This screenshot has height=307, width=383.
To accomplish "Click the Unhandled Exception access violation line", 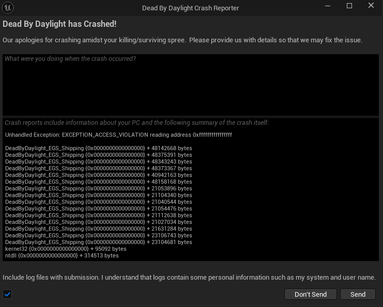I will [118, 135].
